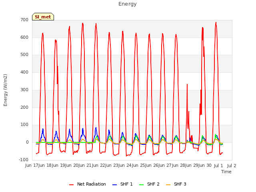Click the Jun 28 partial net radiation spike
This screenshot has width=256, height=192.
click(x=187, y=84)
